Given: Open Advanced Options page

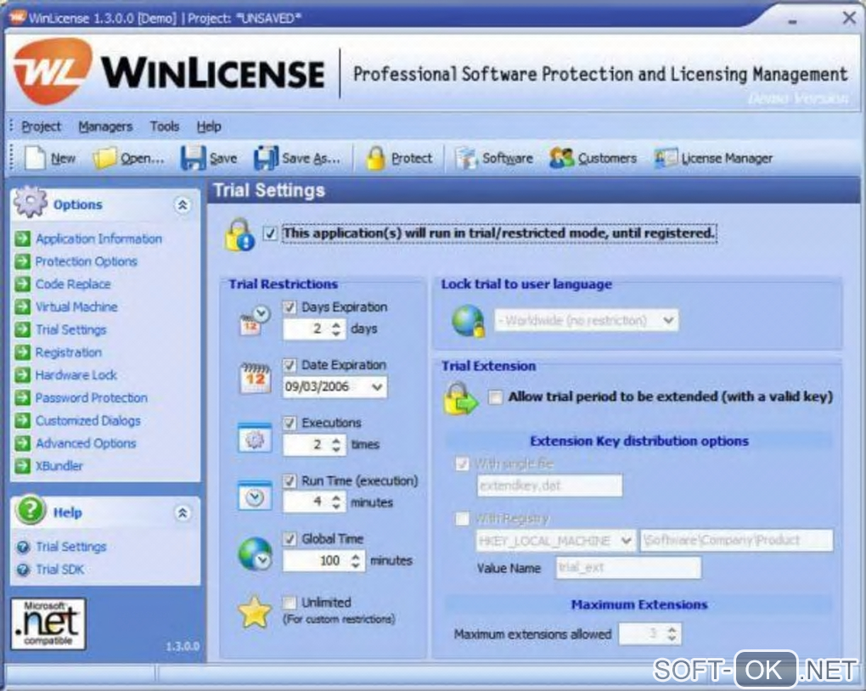Looking at the screenshot, I should click(86, 443).
